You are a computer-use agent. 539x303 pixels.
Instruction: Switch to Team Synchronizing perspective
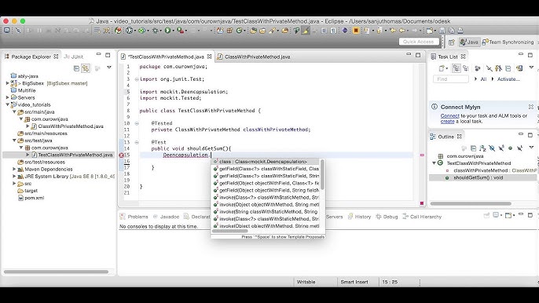508,42
